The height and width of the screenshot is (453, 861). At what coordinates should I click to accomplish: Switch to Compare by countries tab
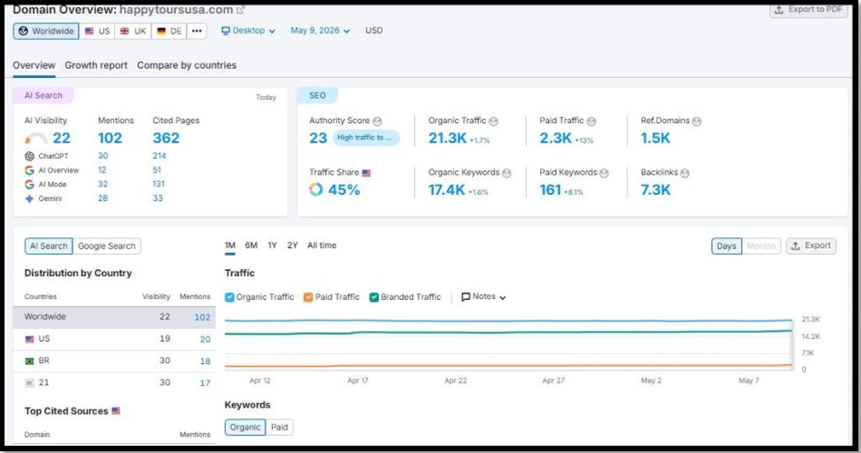(187, 65)
